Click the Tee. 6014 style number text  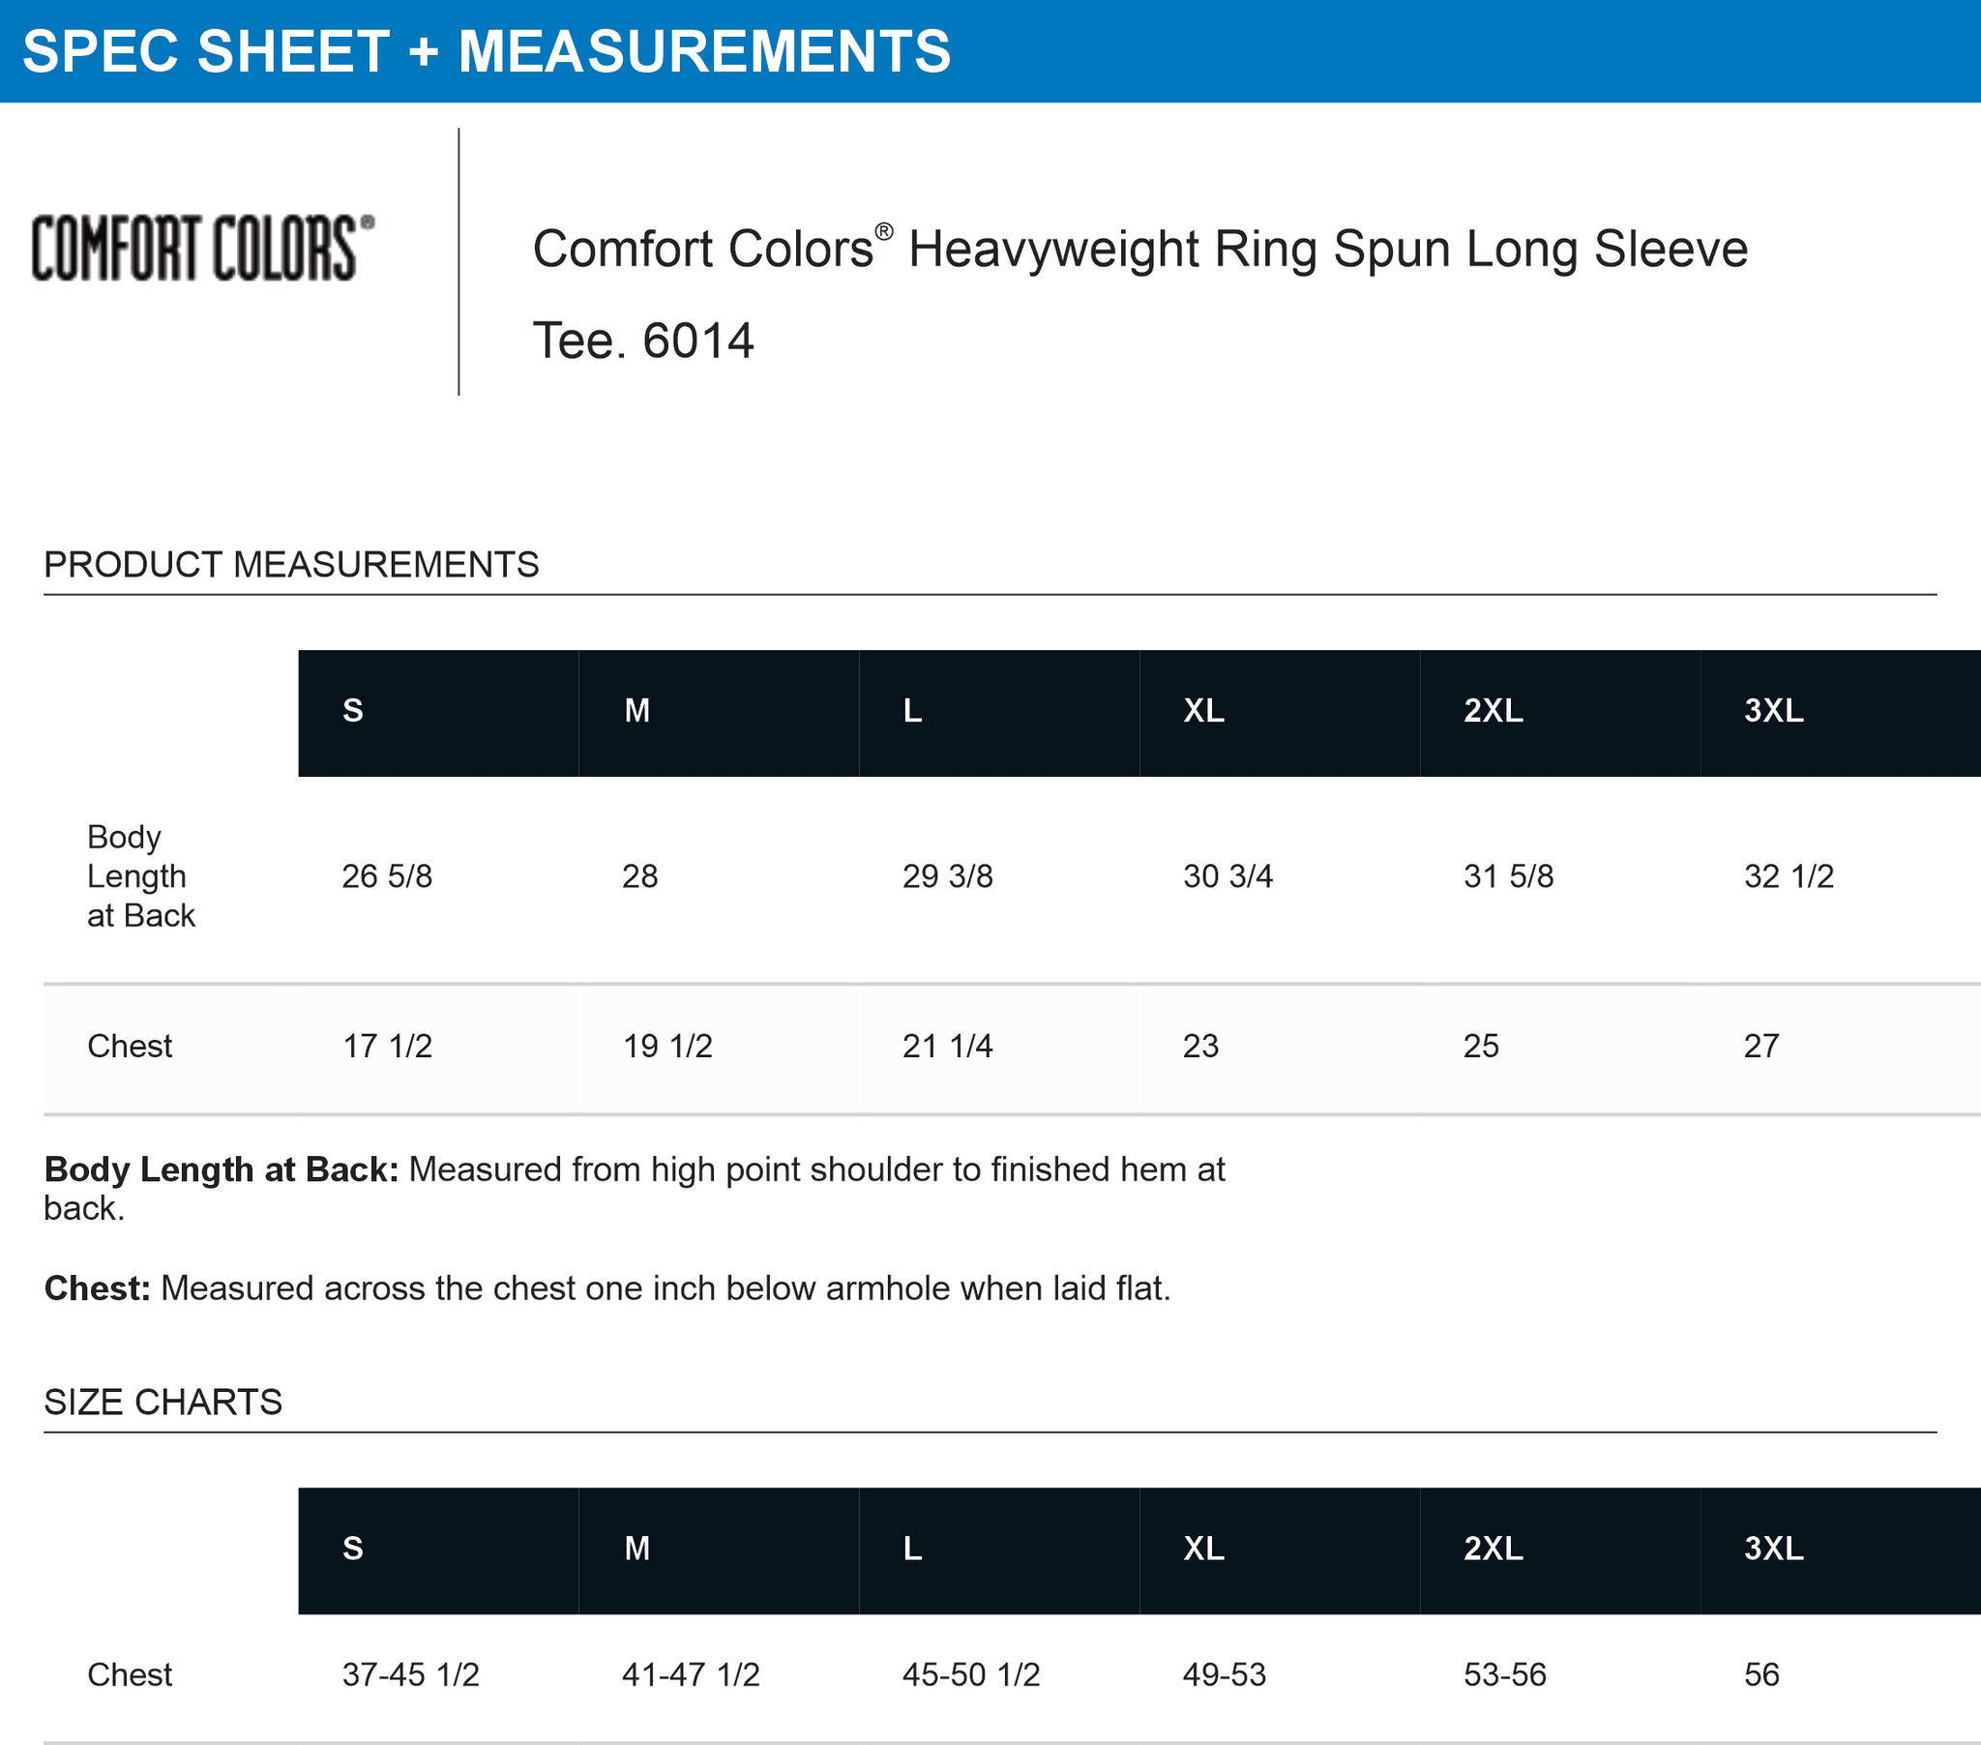[x=642, y=340]
